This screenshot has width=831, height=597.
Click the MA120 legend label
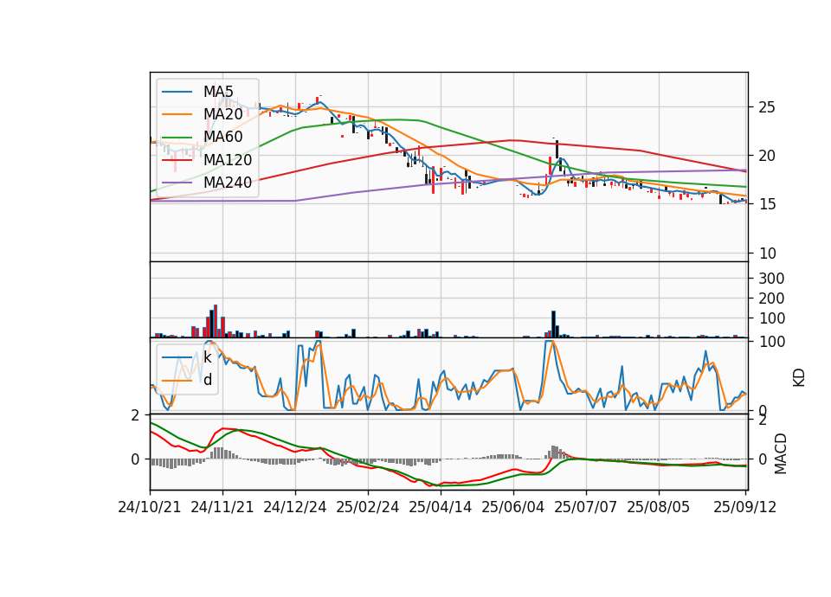coord(228,160)
